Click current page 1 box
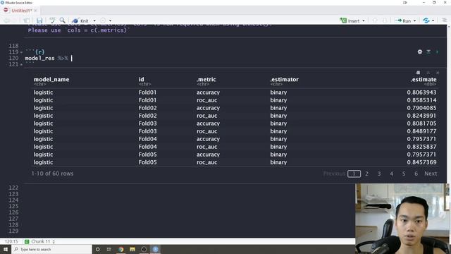This screenshot has width=451, height=254. pos(354,174)
